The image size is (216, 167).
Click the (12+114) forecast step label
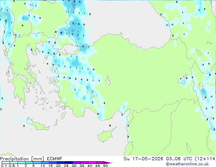pos(205,159)
